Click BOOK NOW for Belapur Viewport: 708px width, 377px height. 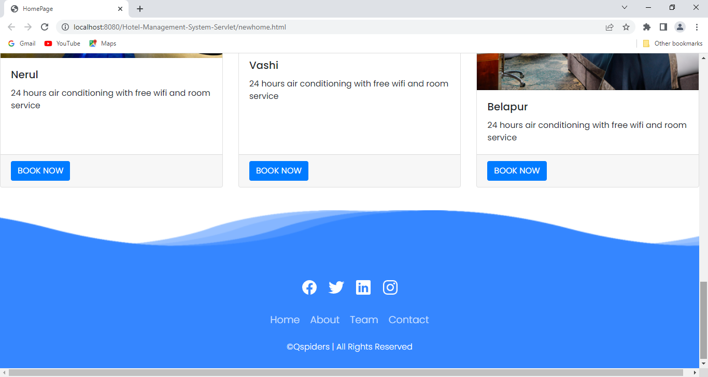pyautogui.click(x=517, y=171)
